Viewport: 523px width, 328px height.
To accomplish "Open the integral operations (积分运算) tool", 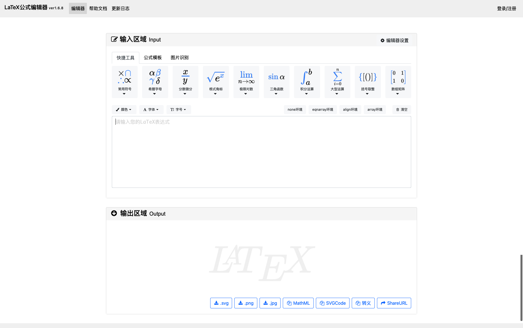I will tap(307, 82).
